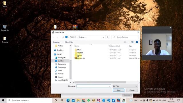
Task: Click the navigation pane scroll-down arrow
Action: click(x=71, y=82)
